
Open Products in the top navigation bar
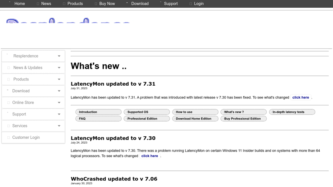click(75, 4)
